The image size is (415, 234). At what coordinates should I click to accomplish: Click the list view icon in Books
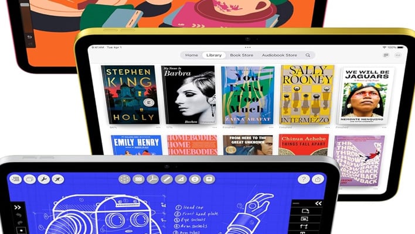(386, 55)
